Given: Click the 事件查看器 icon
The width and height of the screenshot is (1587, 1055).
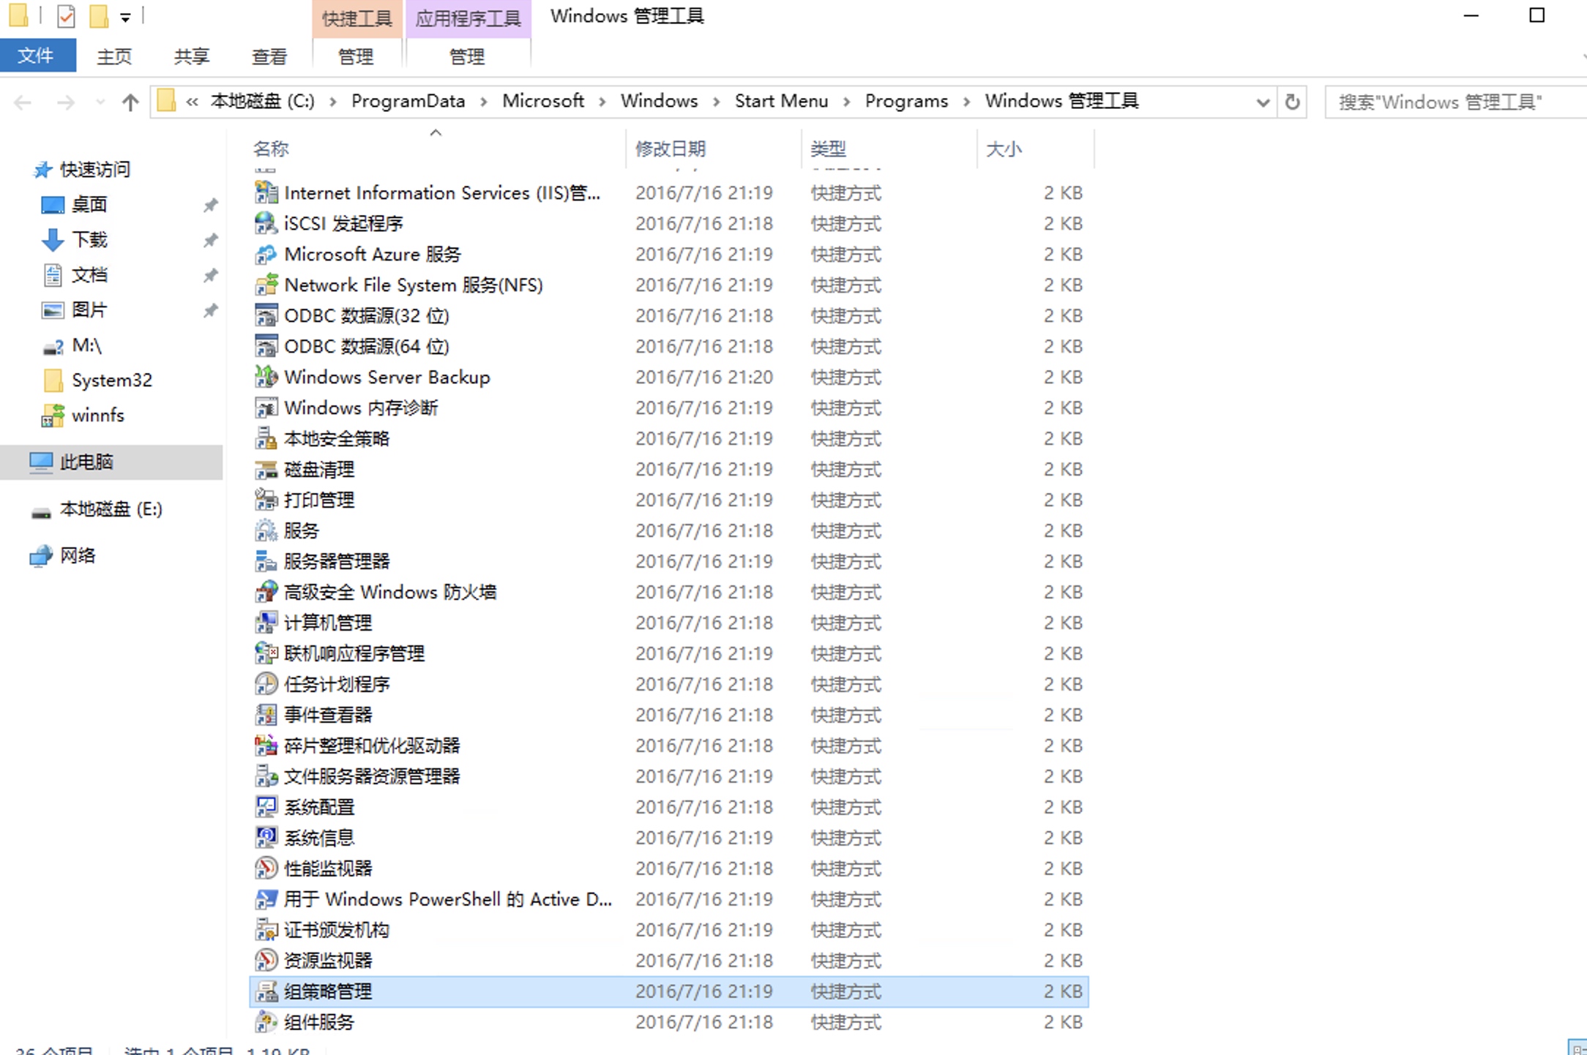Looking at the screenshot, I should (x=266, y=715).
